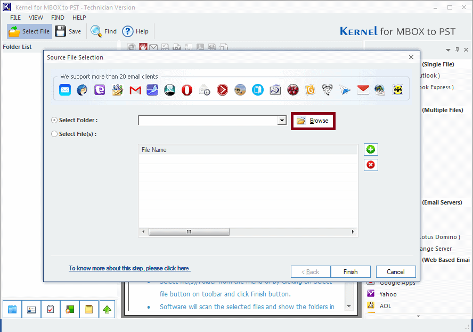Screen dimensions: 473x332
Task: Click the cyan circle mailbox icon
Action: tap(258, 90)
